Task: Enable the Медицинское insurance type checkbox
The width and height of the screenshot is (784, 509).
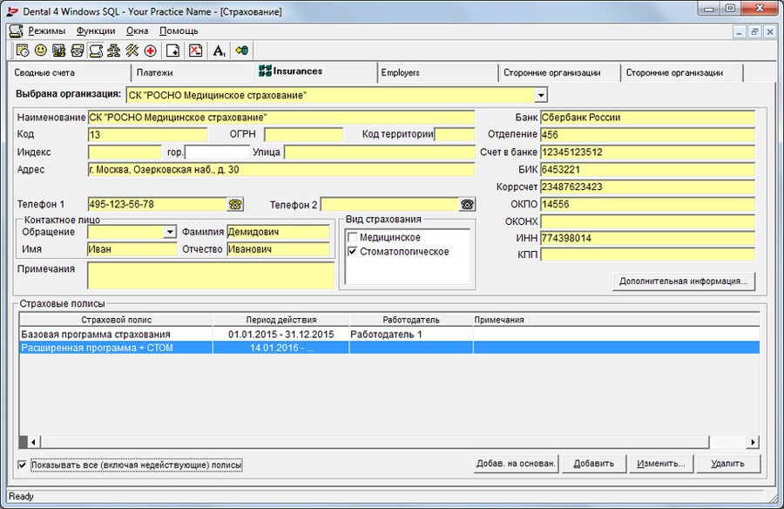Action: coord(353,237)
